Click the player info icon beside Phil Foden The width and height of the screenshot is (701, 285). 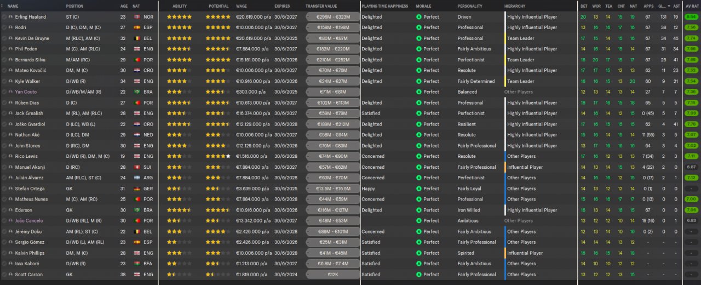click(x=10, y=49)
